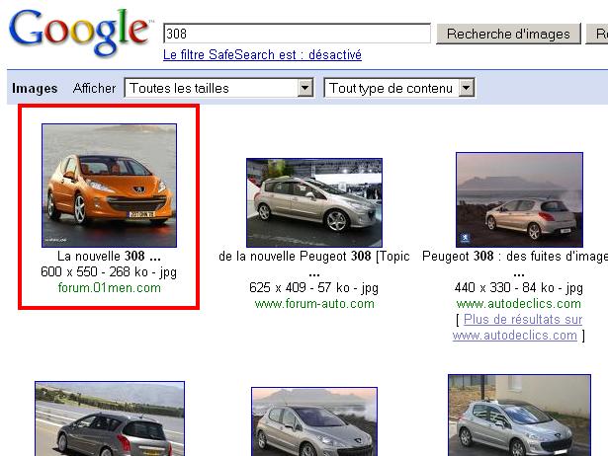
Task: Click the forum.01men.com source text
Action: [x=110, y=287]
